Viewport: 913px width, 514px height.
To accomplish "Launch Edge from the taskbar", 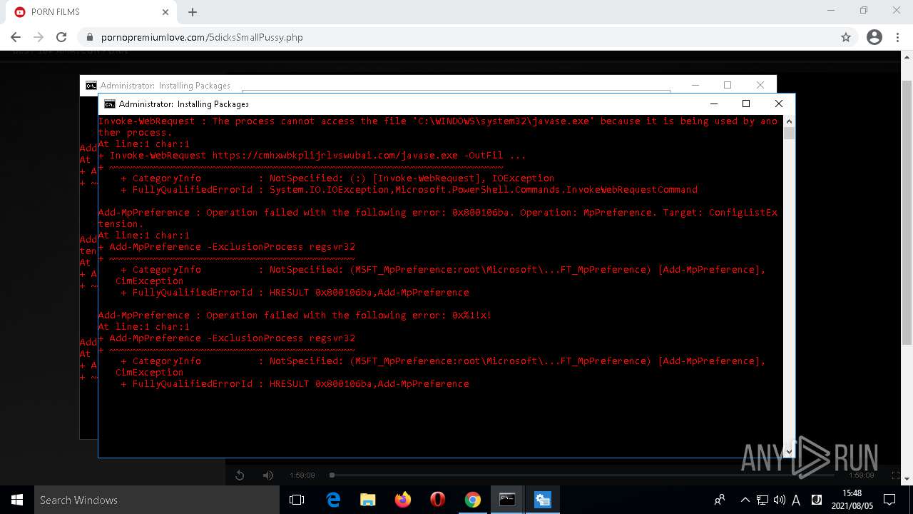I will (333, 500).
